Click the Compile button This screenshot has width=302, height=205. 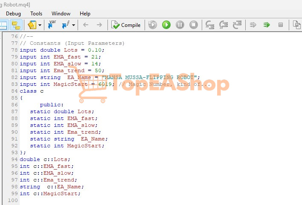pyautogui.click(x=126, y=25)
